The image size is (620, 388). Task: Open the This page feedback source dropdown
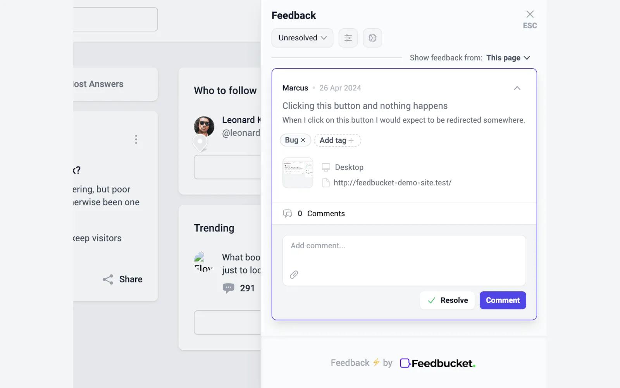tap(508, 58)
